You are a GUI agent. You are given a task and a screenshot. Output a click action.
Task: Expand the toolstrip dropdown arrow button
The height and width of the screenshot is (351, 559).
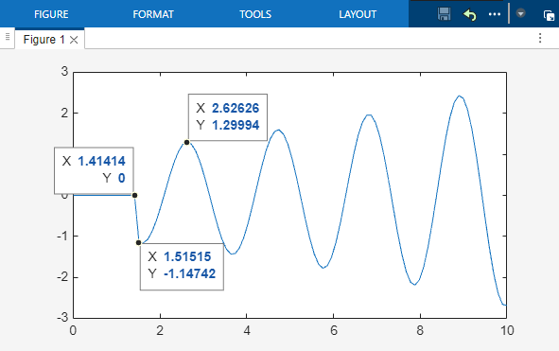[520, 13]
